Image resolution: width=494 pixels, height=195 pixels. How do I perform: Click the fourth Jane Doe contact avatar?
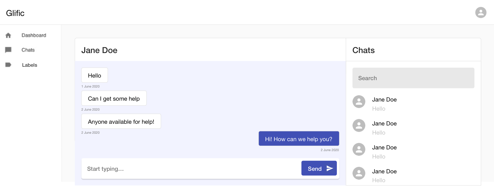click(359, 173)
